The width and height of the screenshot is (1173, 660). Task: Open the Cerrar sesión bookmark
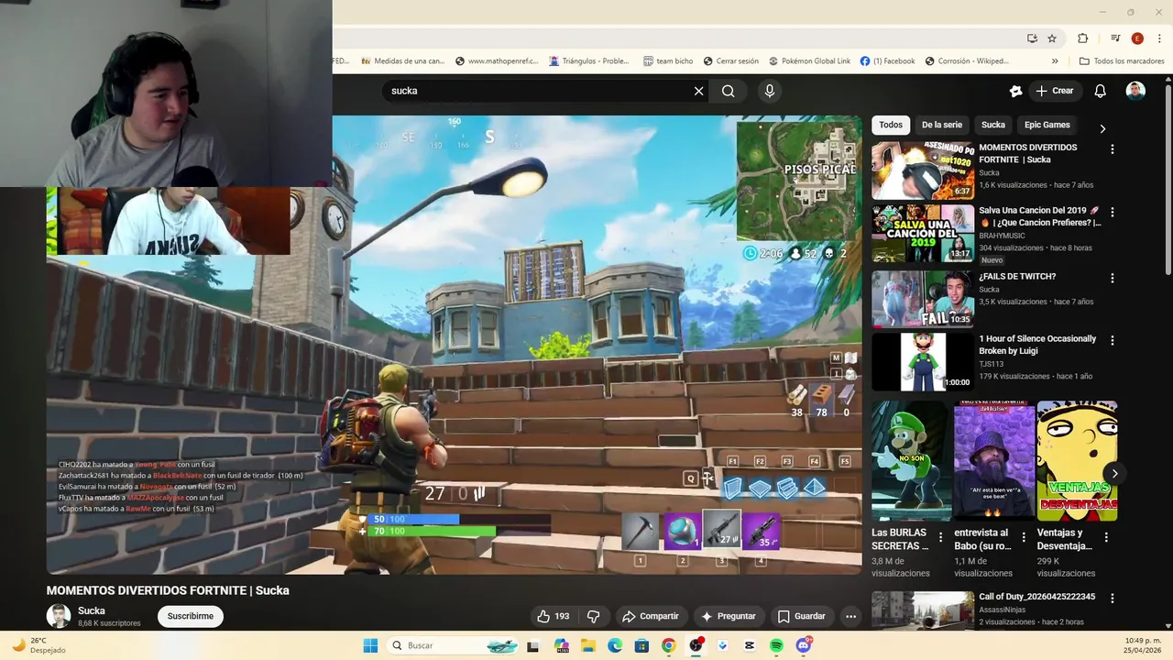731,61
